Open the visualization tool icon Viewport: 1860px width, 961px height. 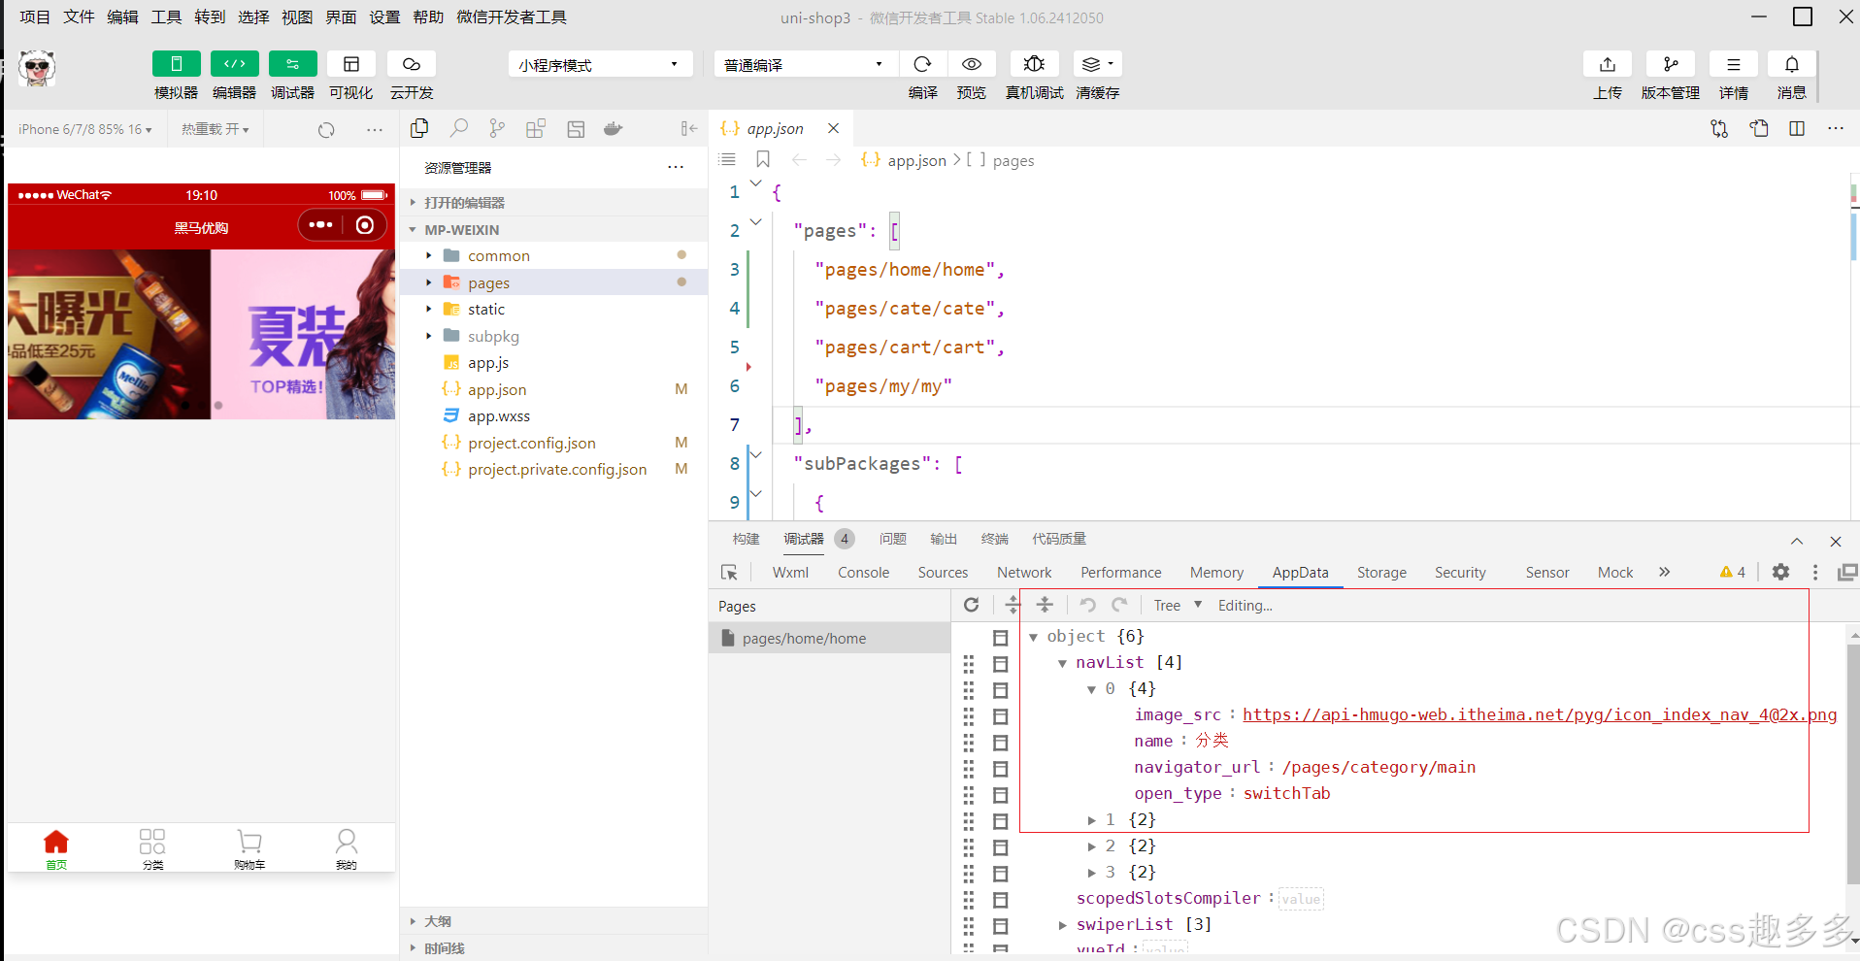[351, 64]
